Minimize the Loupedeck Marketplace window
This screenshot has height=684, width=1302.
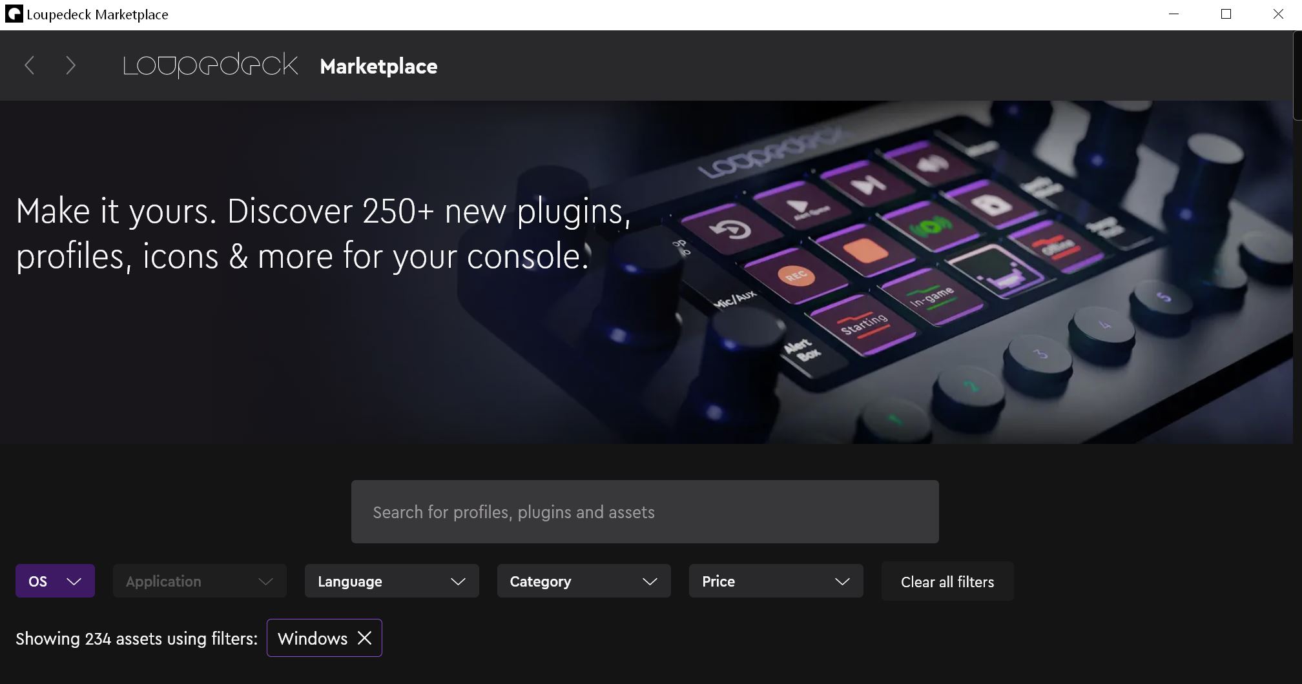pyautogui.click(x=1174, y=14)
